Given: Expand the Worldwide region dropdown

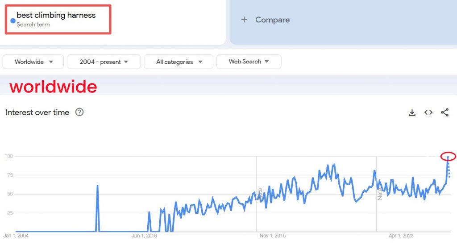Looking at the screenshot, I should (x=33, y=62).
